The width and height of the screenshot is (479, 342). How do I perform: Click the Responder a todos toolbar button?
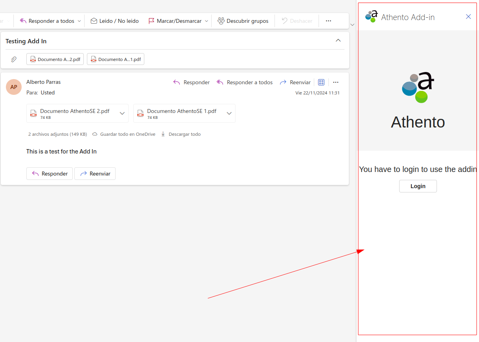(x=47, y=21)
